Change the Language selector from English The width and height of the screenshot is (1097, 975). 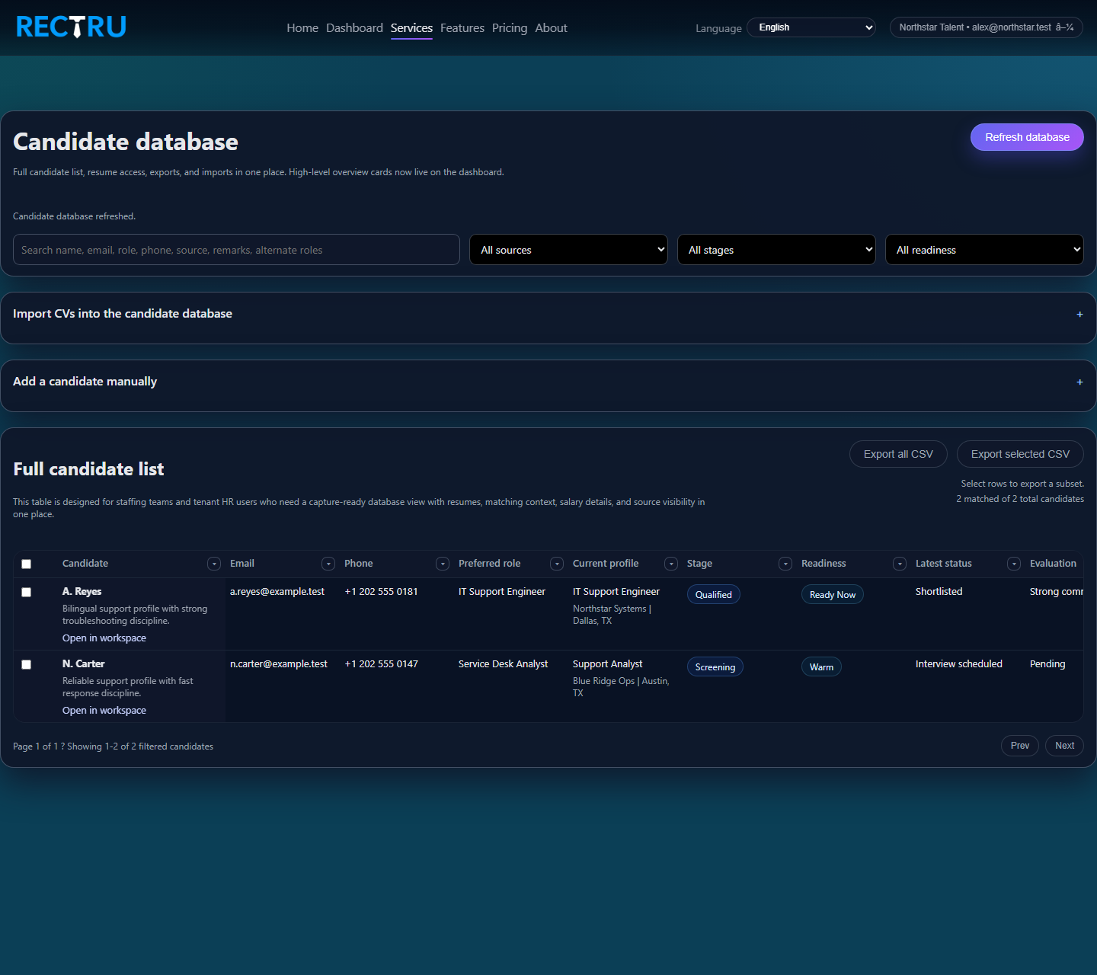[811, 27]
